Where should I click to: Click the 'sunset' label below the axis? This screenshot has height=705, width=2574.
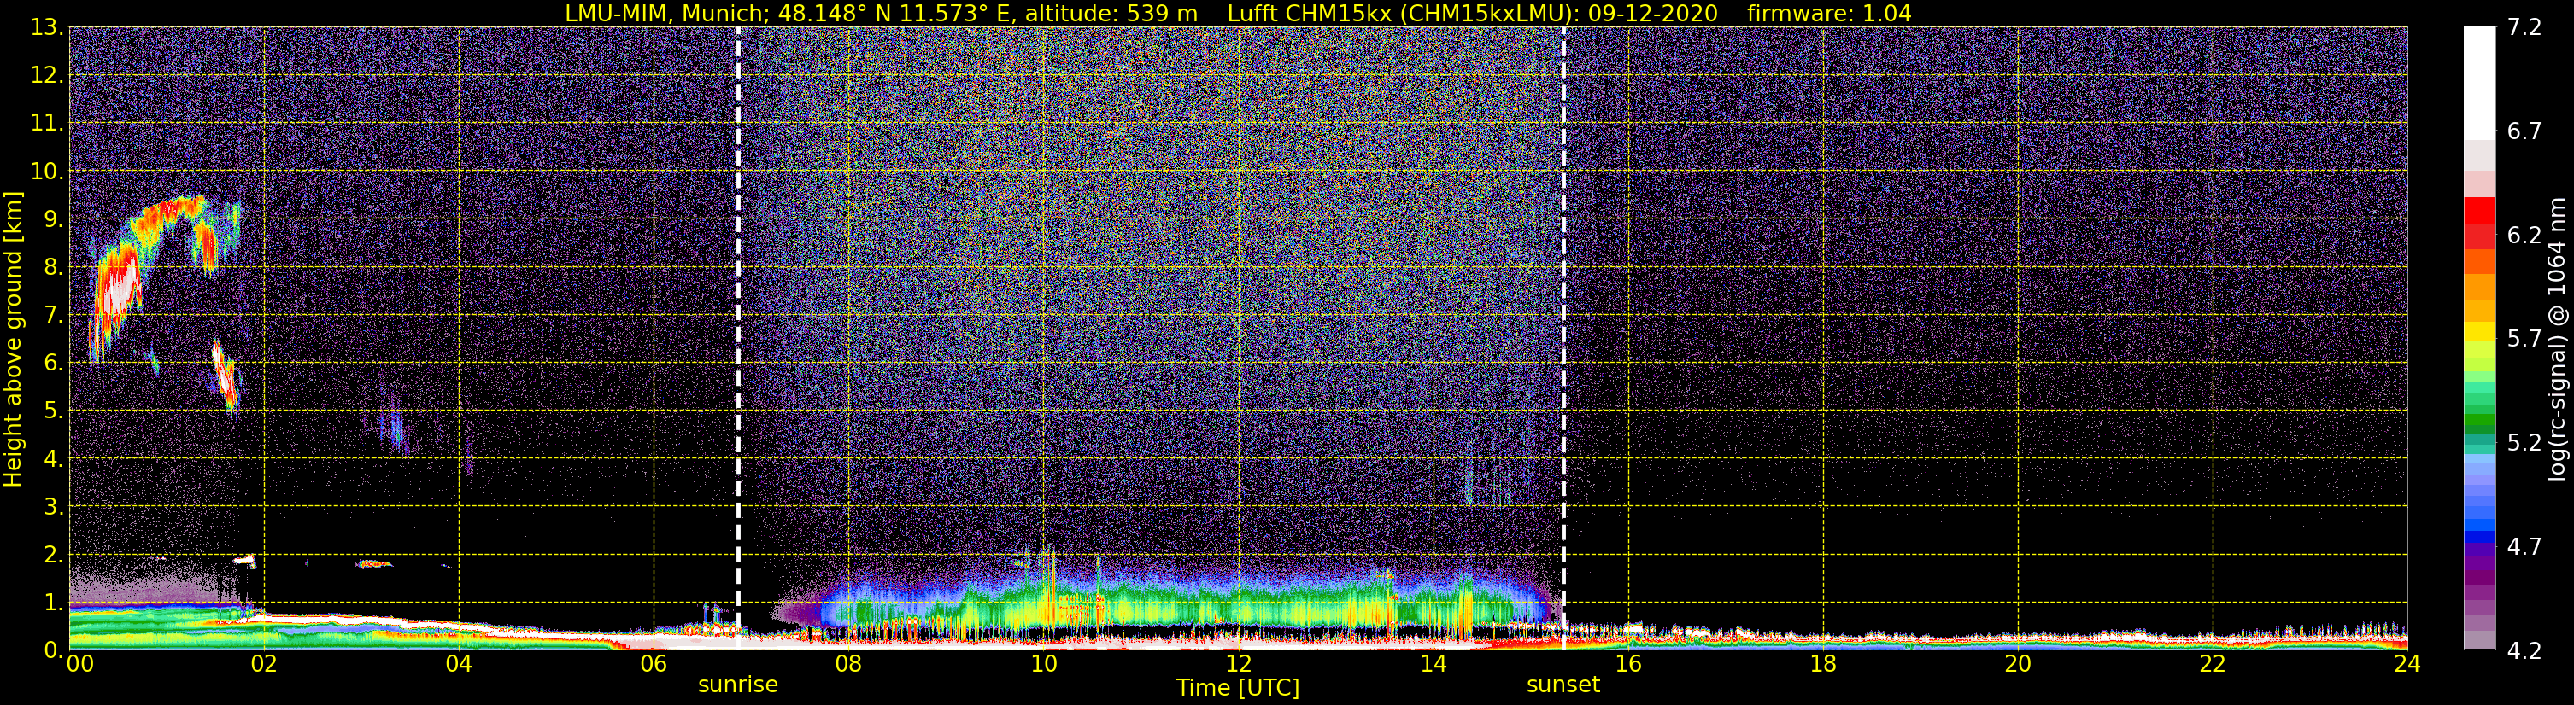point(1563,684)
